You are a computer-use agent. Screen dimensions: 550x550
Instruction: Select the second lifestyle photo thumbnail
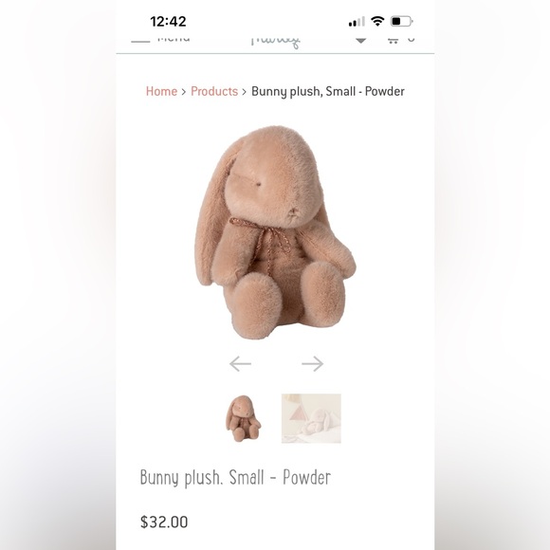point(311,418)
